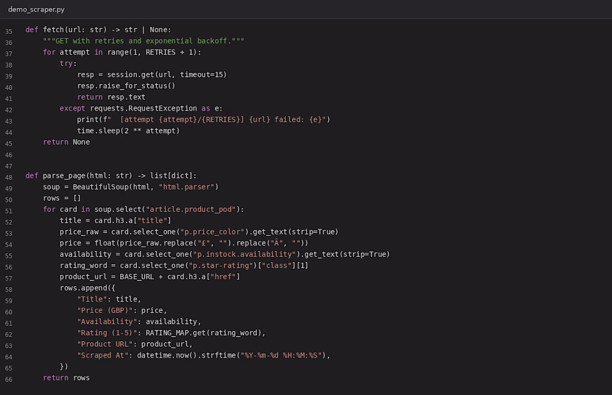The image size is (612, 395).
Task: Click 'def parse_page(html: str)' definition
Action: [111, 176]
